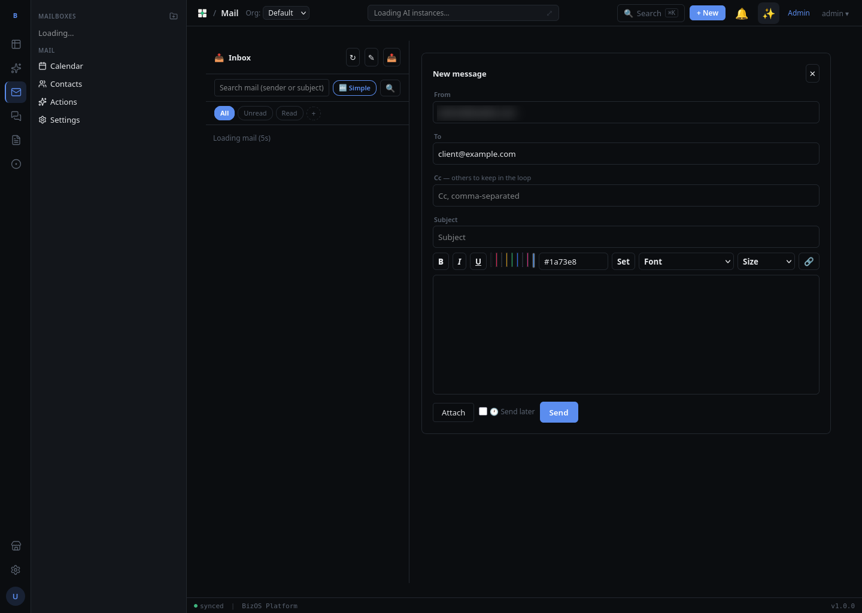
Task: Click the + New button
Action: (708, 13)
